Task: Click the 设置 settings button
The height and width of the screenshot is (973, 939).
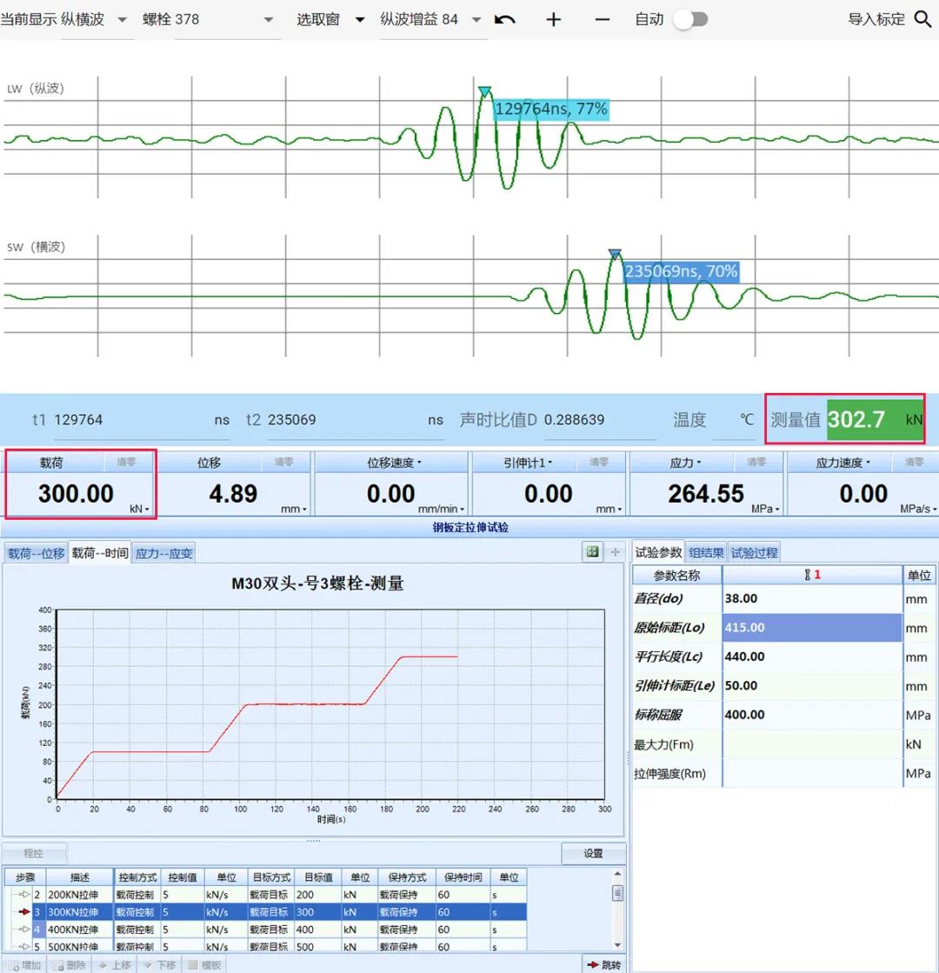Action: click(593, 853)
